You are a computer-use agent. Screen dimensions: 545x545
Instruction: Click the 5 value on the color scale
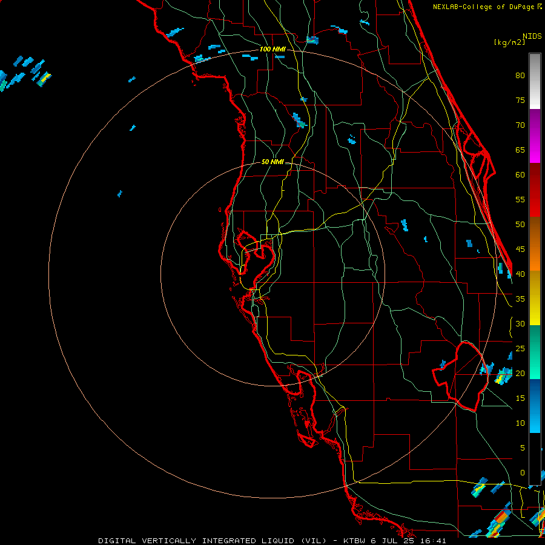(x=523, y=448)
